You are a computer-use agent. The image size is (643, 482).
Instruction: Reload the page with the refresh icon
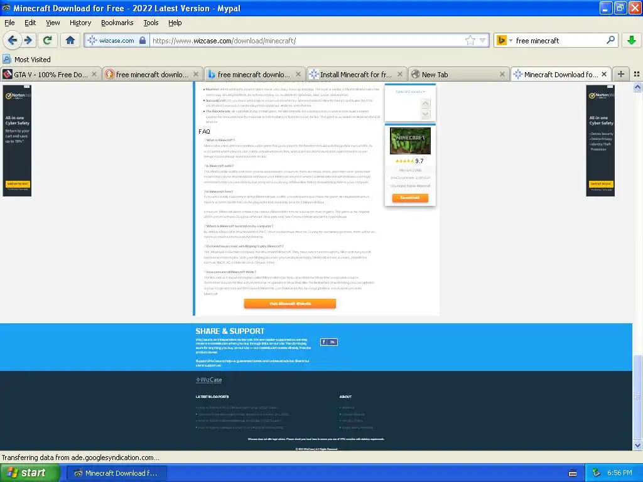click(x=48, y=41)
